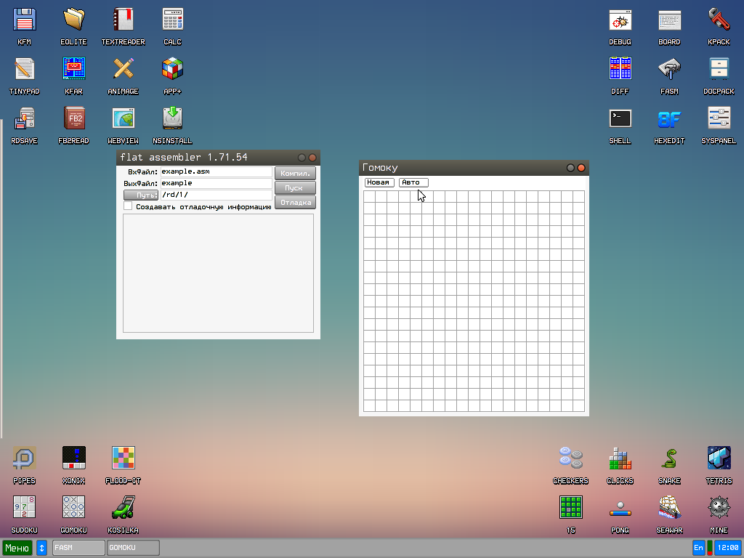Enable the create debug information checkbox

click(x=128, y=206)
